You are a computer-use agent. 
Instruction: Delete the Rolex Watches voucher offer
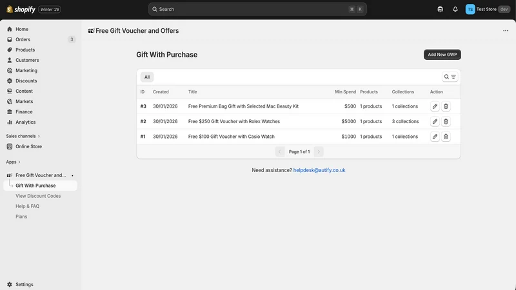coord(446,121)
